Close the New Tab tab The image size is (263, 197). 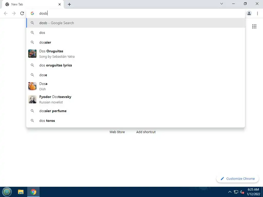(x=60, y=4)
